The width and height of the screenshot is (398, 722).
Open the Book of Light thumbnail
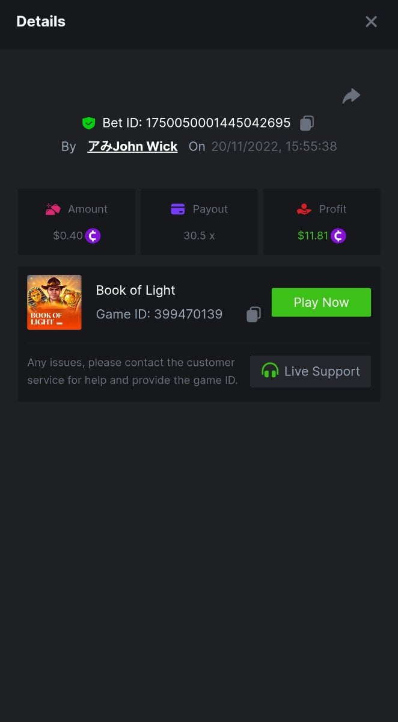(54, 302)
